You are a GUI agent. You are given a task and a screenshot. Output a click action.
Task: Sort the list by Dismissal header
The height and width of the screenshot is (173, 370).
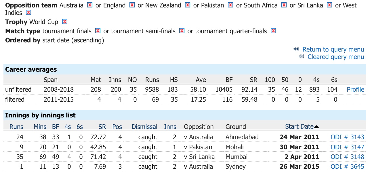point(144,127)
